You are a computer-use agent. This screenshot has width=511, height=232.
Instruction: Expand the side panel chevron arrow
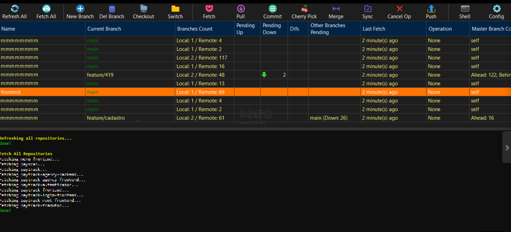click(507, 148)
